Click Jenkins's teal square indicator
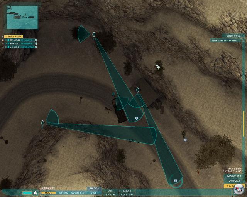 click(x=8, y=47)
